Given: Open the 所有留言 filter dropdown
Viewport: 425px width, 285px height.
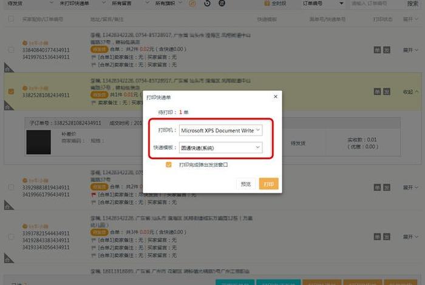Looking at the screenshot, I should [x=130, y=3].
